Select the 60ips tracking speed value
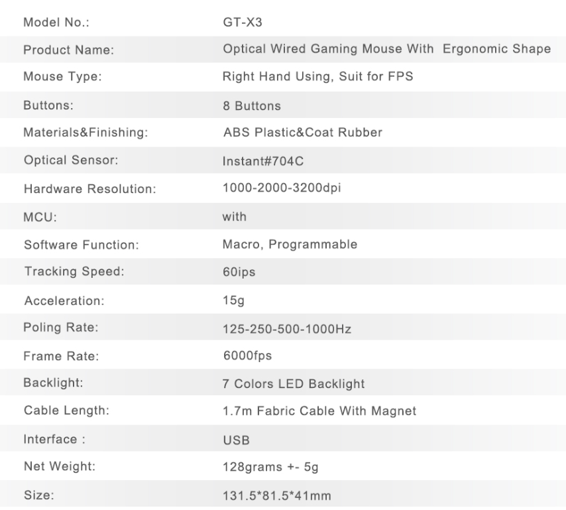This screenshot has height=510, width=566. pyautogui.click(x=238, y=272)
